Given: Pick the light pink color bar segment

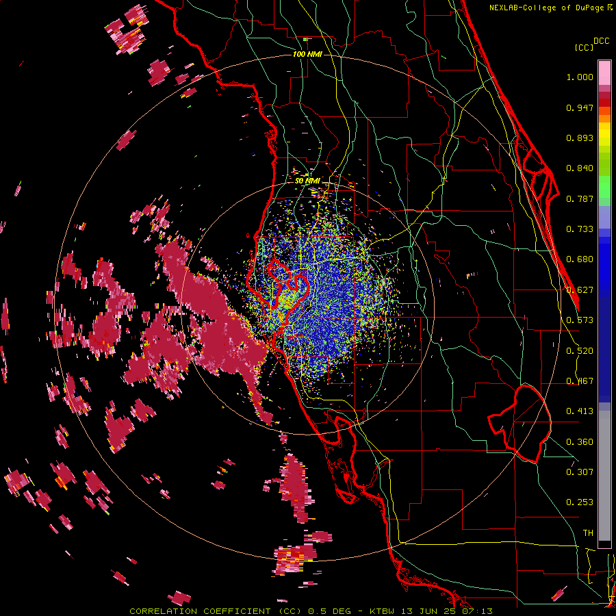Looking at the screenshot, I should [604, 73].
